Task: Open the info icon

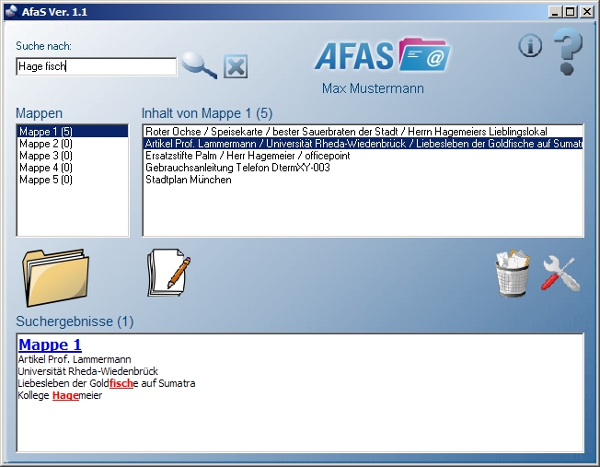Action: 530,45
